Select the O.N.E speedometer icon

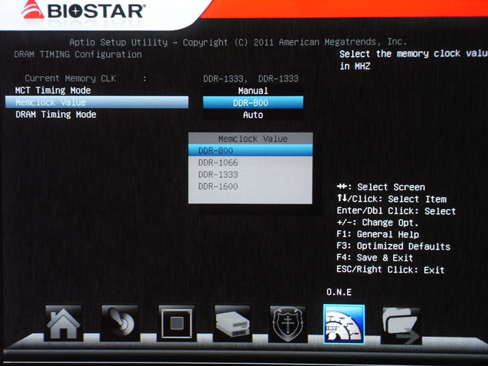[344, 324]
